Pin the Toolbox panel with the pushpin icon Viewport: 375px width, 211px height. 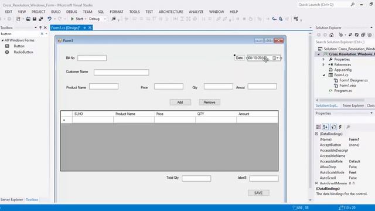40,28
